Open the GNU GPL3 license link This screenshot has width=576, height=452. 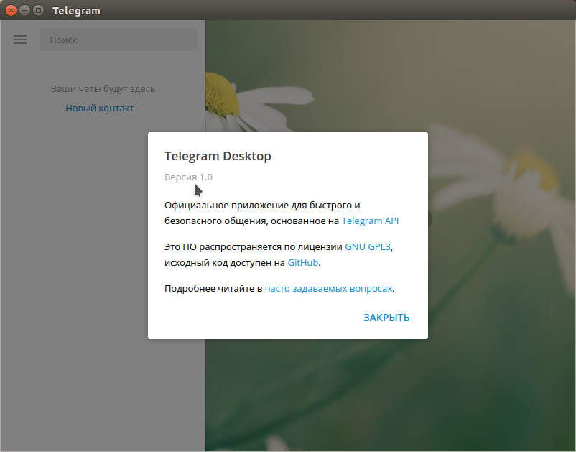point(368,247)
